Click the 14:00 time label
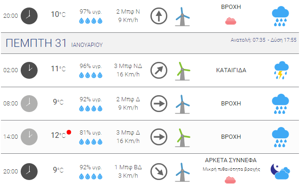 point(10,137)
